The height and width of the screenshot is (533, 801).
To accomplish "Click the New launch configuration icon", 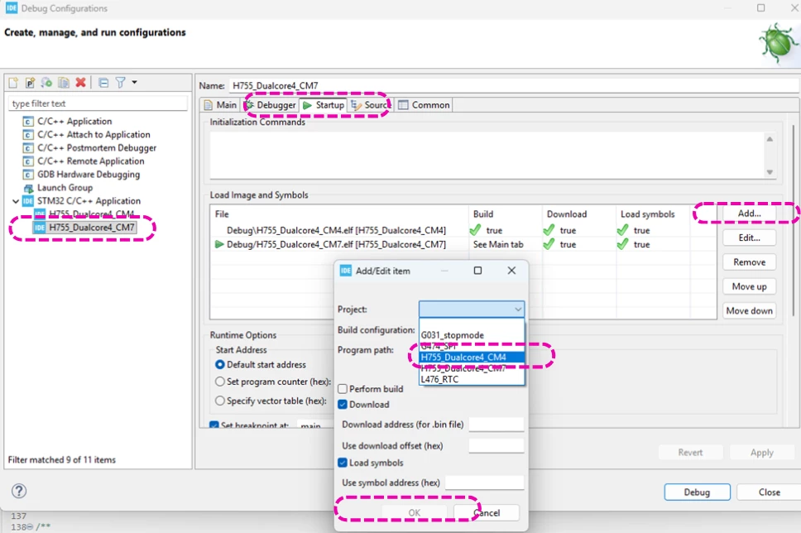I will click(x=14, y=82).
